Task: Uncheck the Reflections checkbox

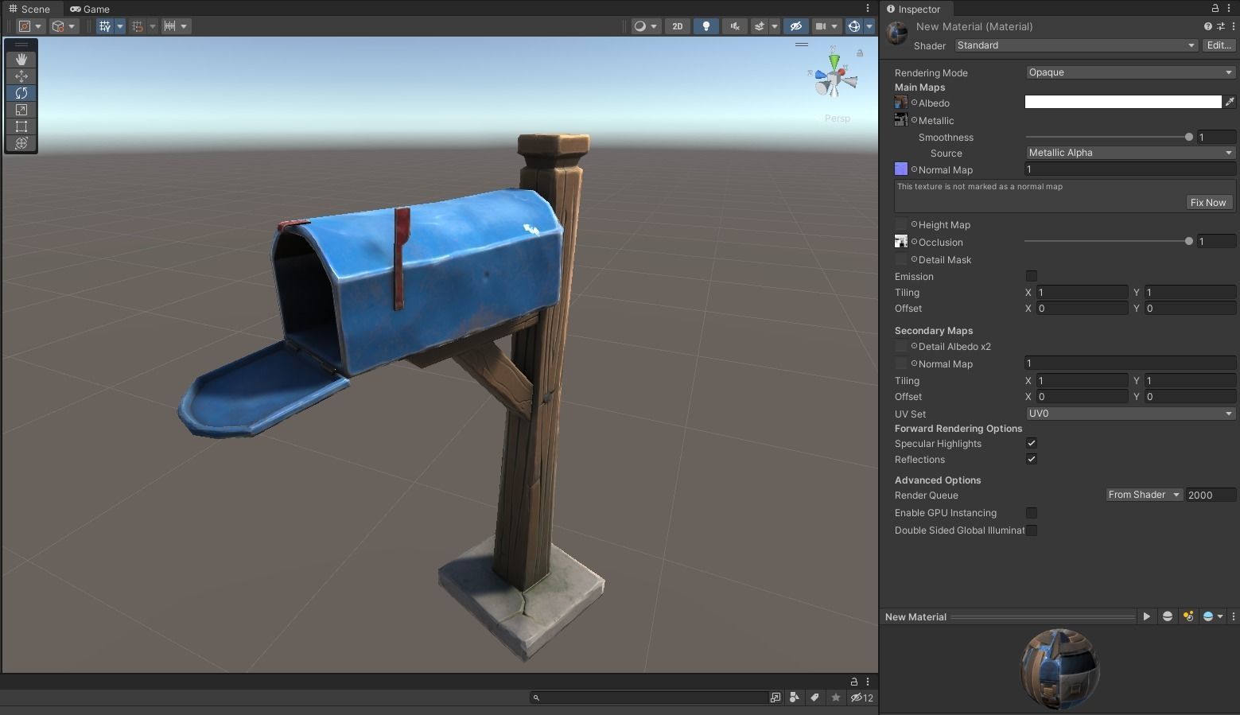Action: coord(1032,459)
